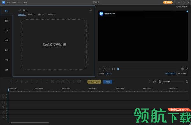Select the voiceover microphone track icon

pos(3,117)
